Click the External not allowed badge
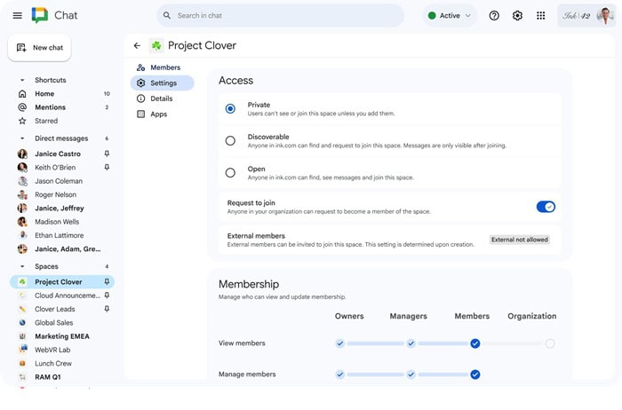Image resolution: width=622 pixels, height=410 pixels. [519, 240]
